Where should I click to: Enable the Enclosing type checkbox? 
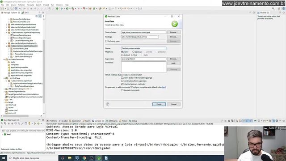pyautogui.click(x=106, y=41)
